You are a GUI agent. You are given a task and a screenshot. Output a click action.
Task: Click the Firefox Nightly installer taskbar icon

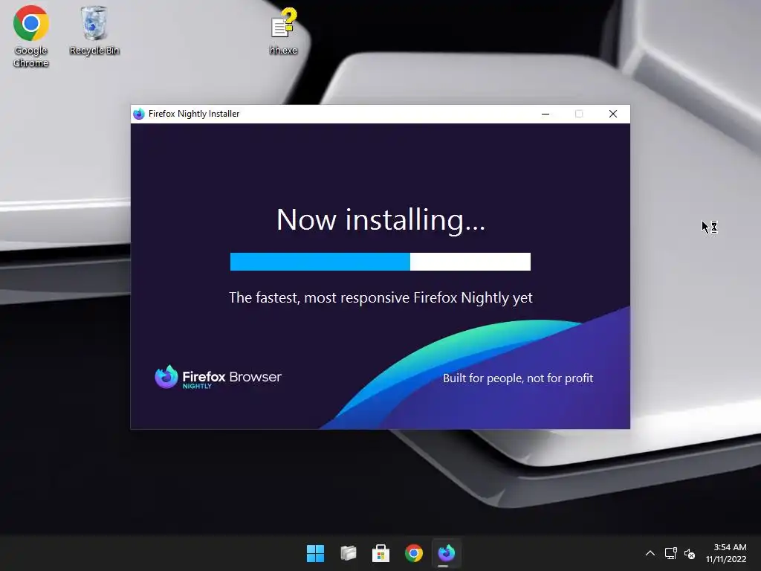pos(447,553)
